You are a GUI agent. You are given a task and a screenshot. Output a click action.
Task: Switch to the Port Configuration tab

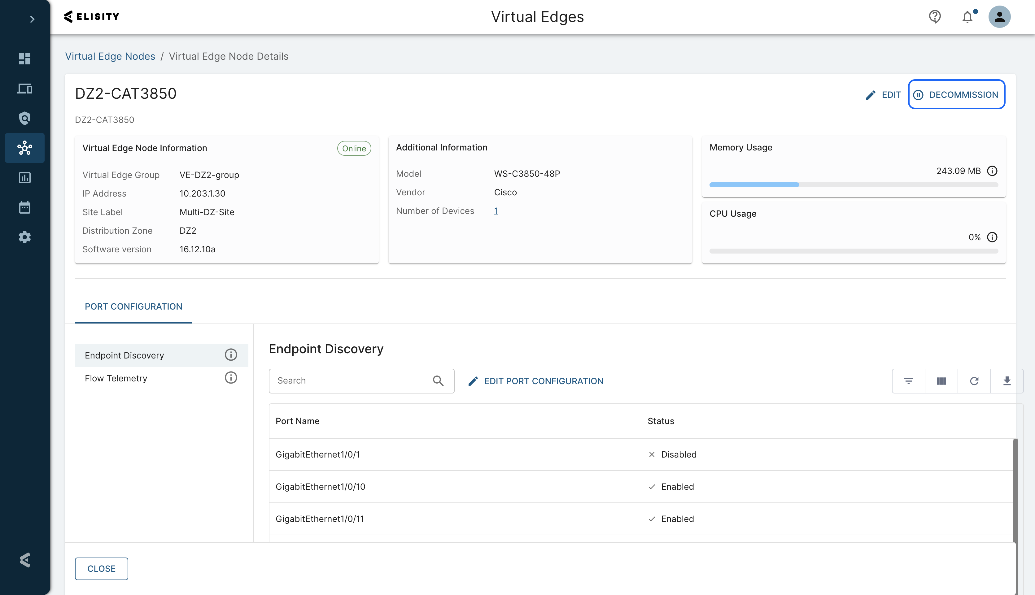pyautogui.click(x=133, y=306)
